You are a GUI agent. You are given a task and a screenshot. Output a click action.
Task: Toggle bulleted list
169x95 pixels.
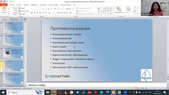[59, 9]
